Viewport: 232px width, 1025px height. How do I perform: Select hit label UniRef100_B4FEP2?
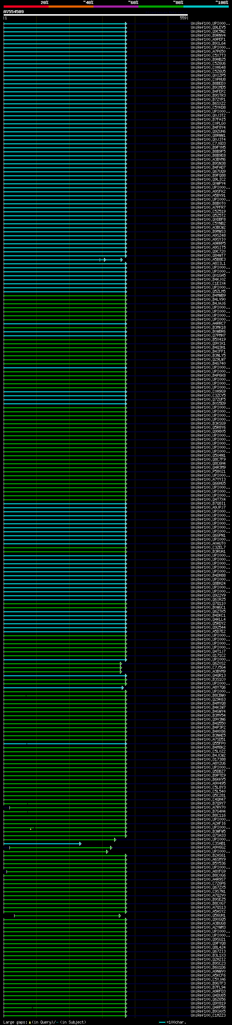coord(208,92)
